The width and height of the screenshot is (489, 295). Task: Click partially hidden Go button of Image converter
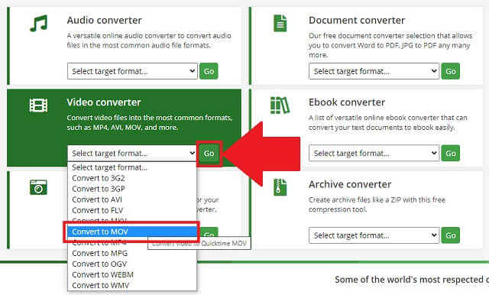point(209,232)
